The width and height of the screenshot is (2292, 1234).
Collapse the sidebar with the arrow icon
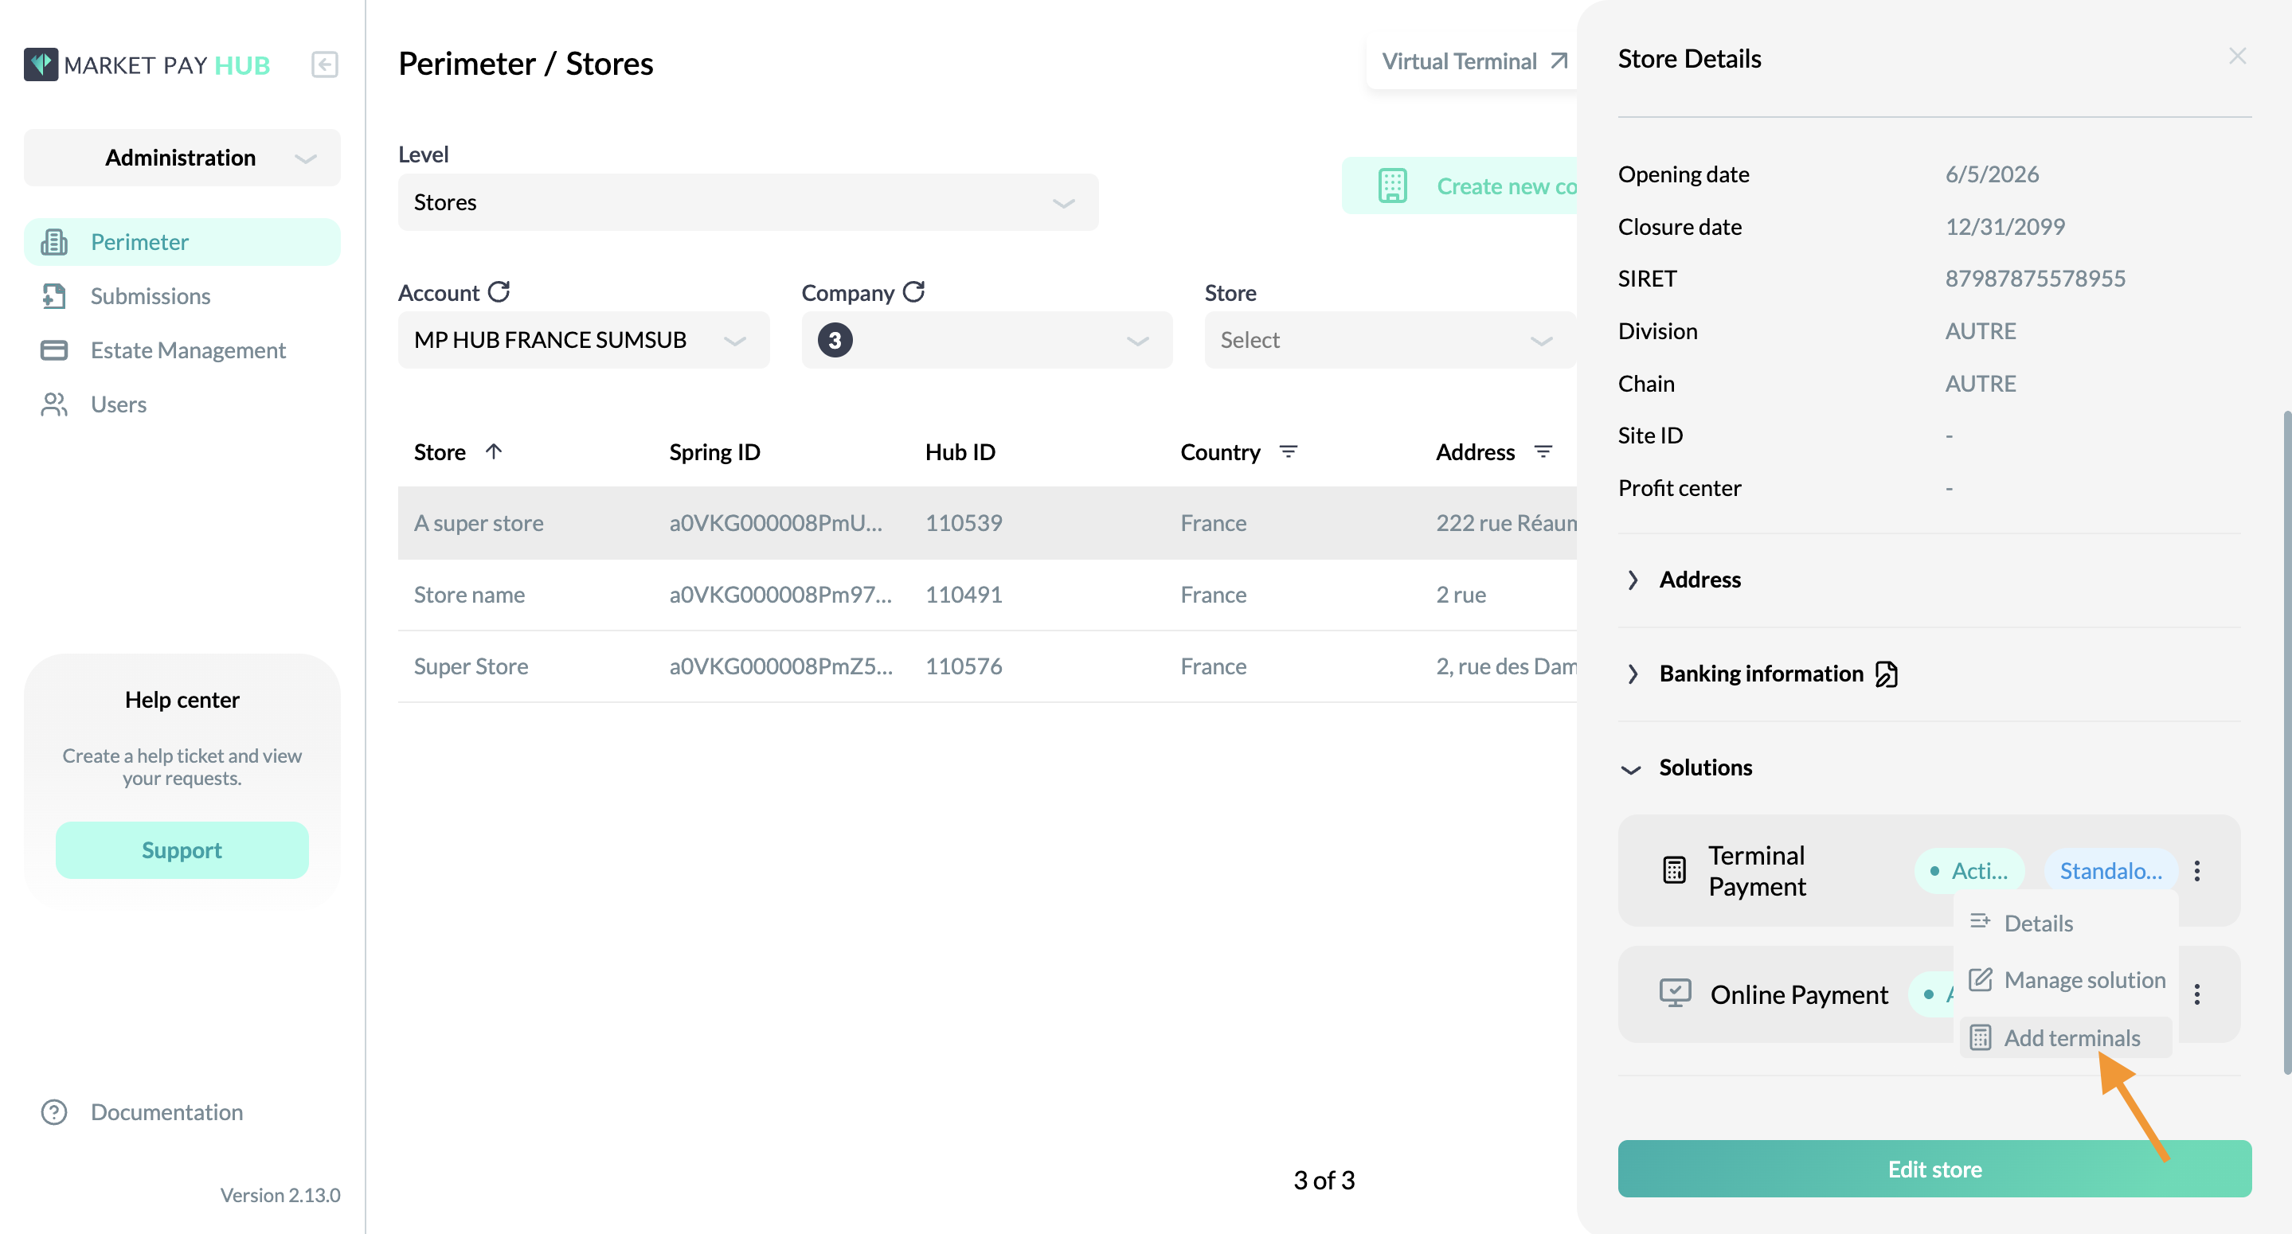[324, 65]
